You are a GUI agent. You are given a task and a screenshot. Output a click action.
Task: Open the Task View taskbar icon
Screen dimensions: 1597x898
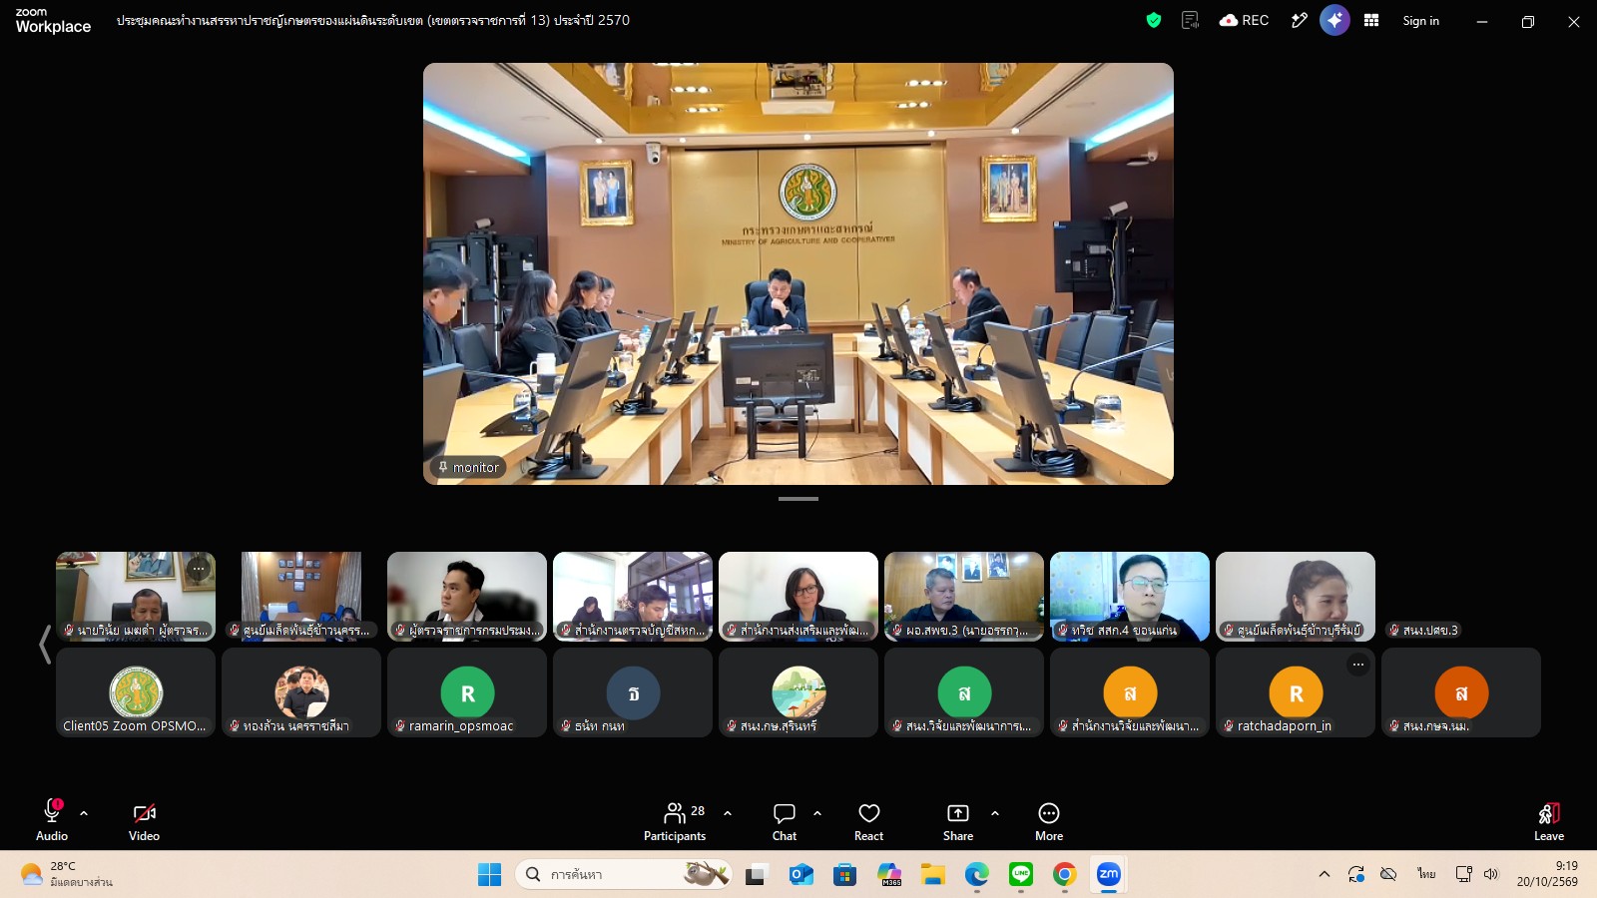[x=757, y=875]
